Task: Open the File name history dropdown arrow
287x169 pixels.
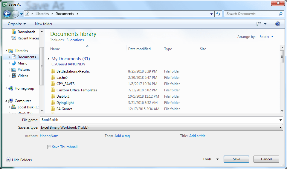Action: [x=281, y=120]
